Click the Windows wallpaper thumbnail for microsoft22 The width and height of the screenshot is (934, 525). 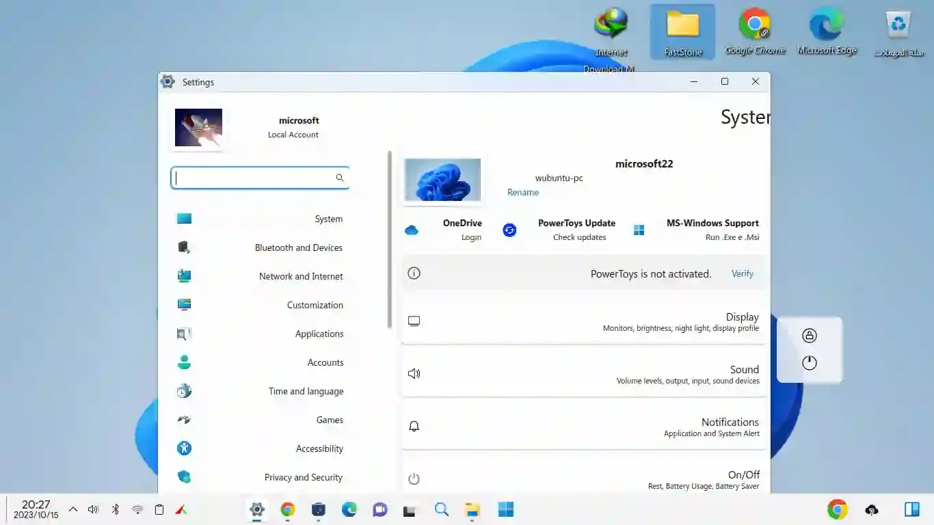[x=442, y=180]
